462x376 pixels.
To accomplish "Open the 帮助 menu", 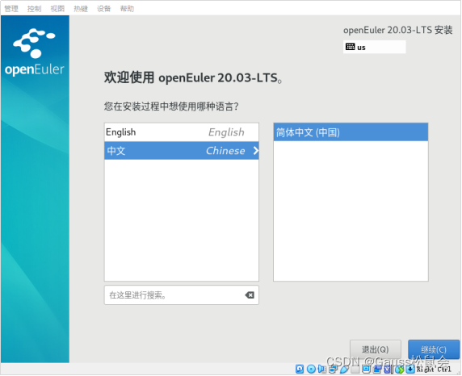I will point(127,9).
